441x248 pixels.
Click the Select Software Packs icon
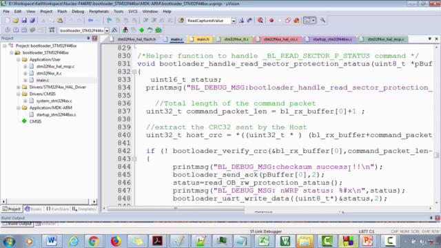click(x=150, y=30)
